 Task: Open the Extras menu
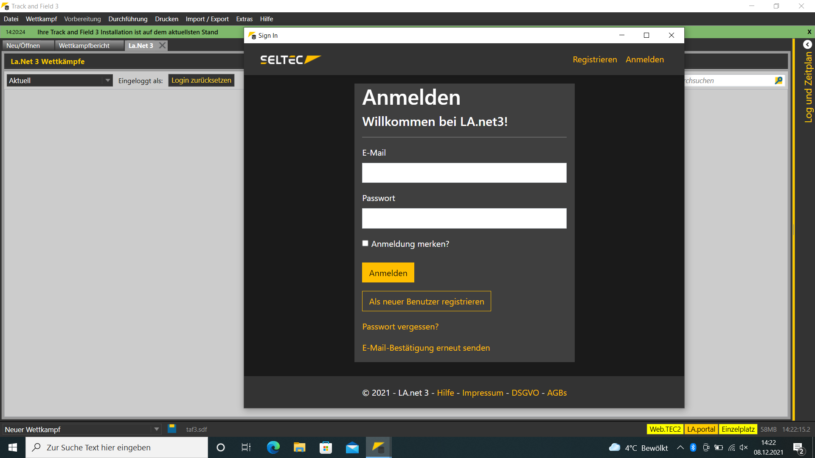(x=244, y=19)
